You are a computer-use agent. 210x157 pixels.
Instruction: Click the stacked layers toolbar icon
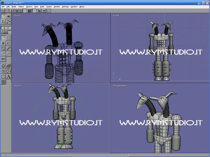pyautogui.click(x=44, y=11)
